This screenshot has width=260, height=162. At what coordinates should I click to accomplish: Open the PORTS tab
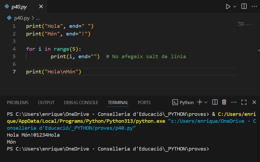coord(144,102)
